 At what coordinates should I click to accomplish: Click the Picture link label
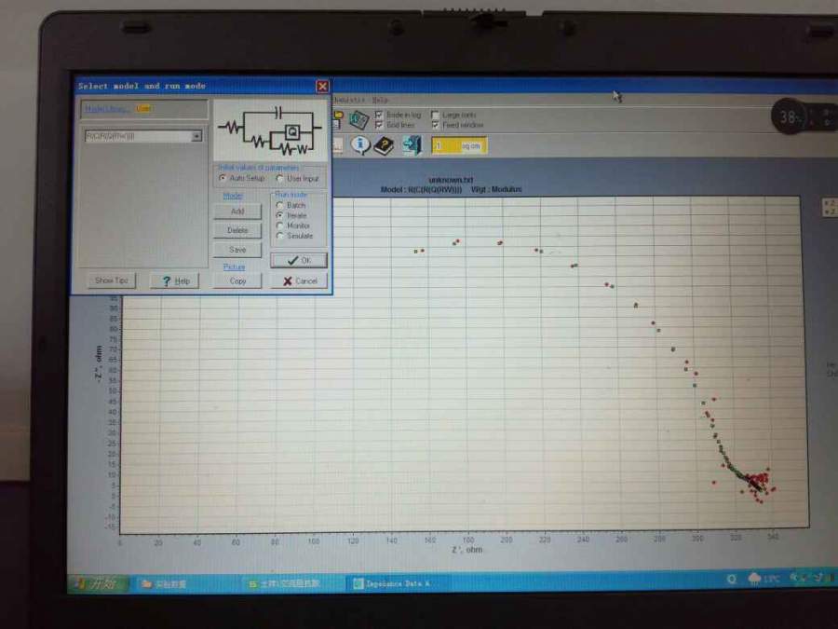[x=234, y=267]
